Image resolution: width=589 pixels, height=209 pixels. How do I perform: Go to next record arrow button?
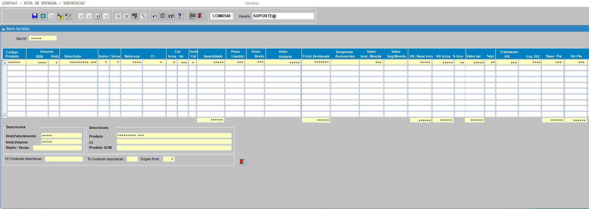[98, 16]
